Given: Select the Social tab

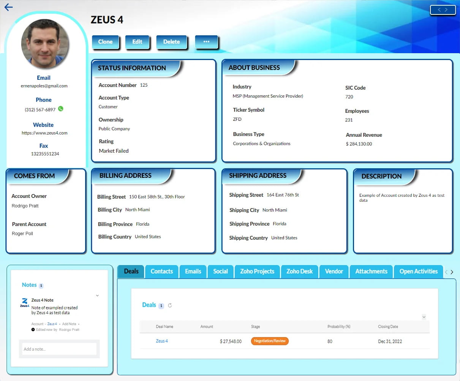Looking at the screenshot, I should click(x=220, y=271).
